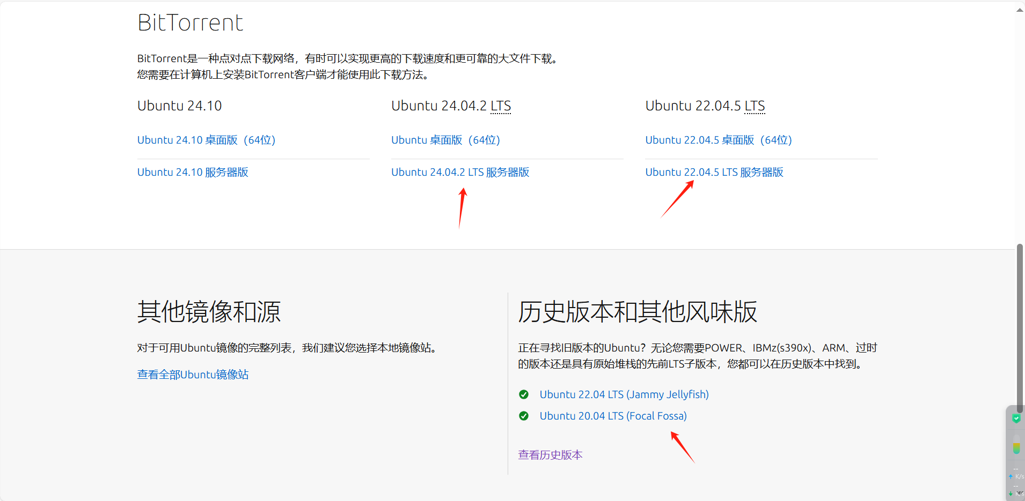Open the Ubuntu 24.04.2 LTS 服务器版 link
Screen dimensions: 1025x501
pos(460,172)
